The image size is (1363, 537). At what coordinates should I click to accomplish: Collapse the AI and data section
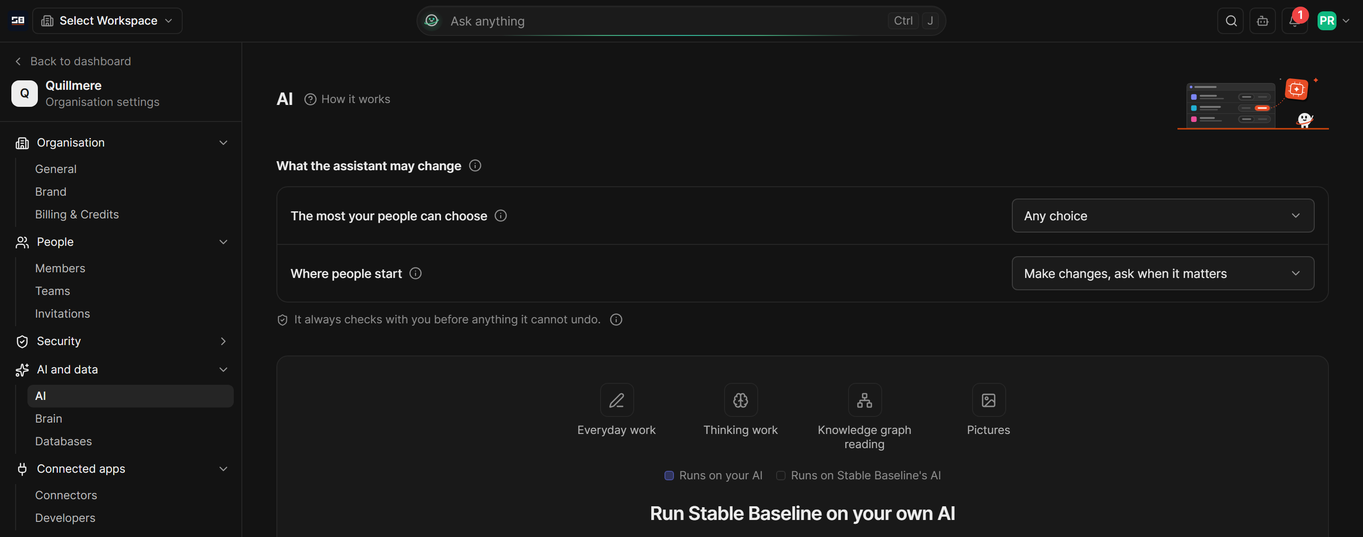pos(122,370)
